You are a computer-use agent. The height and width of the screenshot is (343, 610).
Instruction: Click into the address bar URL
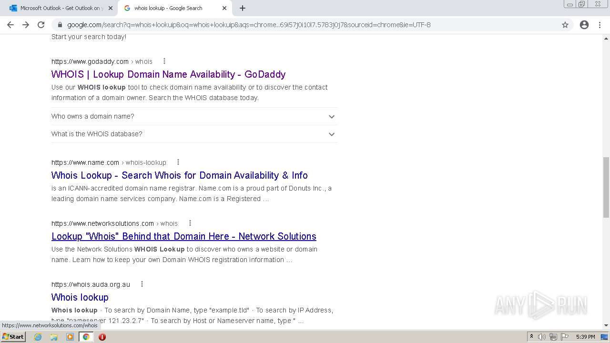(249, 25)
